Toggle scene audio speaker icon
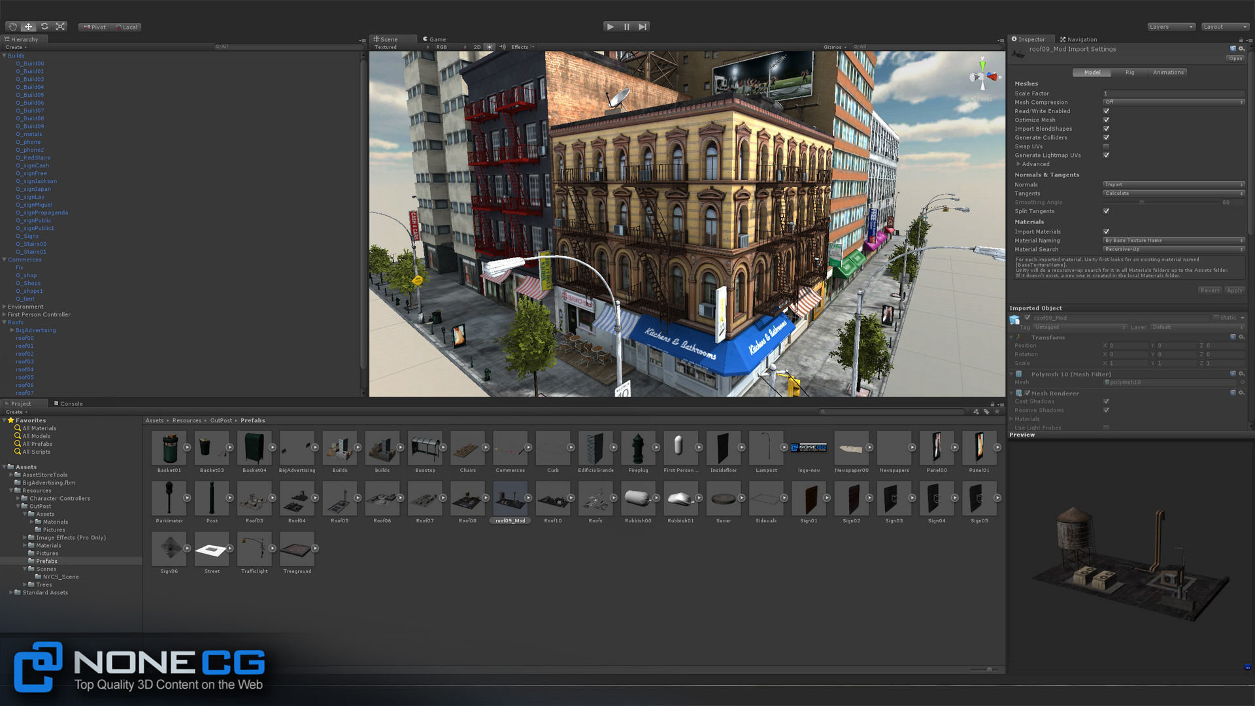 pos(503,47)
